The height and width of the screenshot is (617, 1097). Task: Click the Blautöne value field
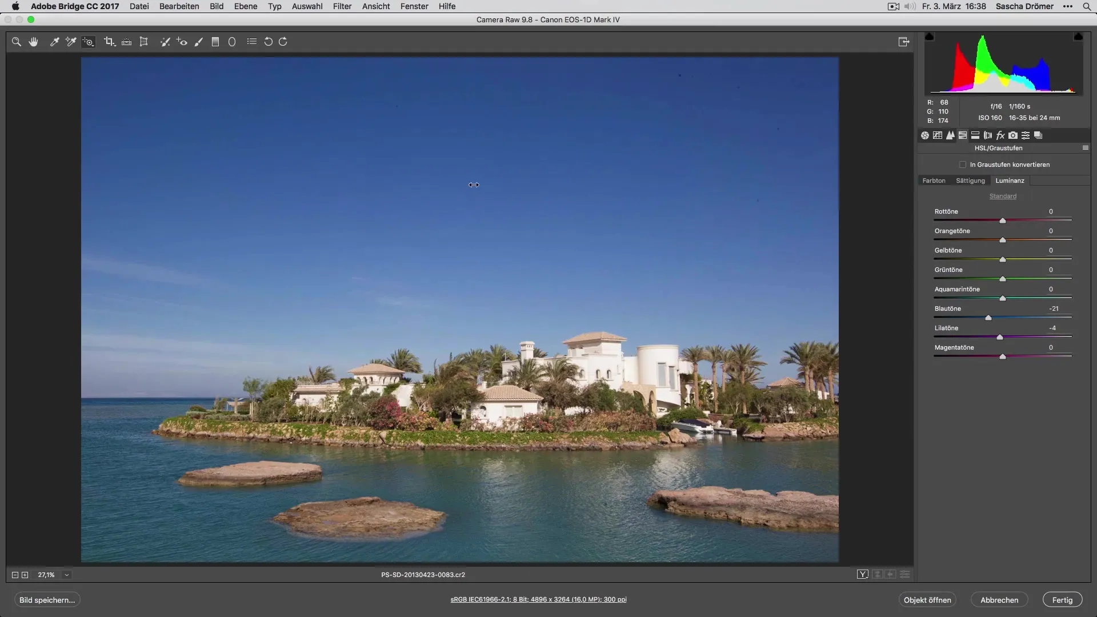click(x=1054, y=308)
